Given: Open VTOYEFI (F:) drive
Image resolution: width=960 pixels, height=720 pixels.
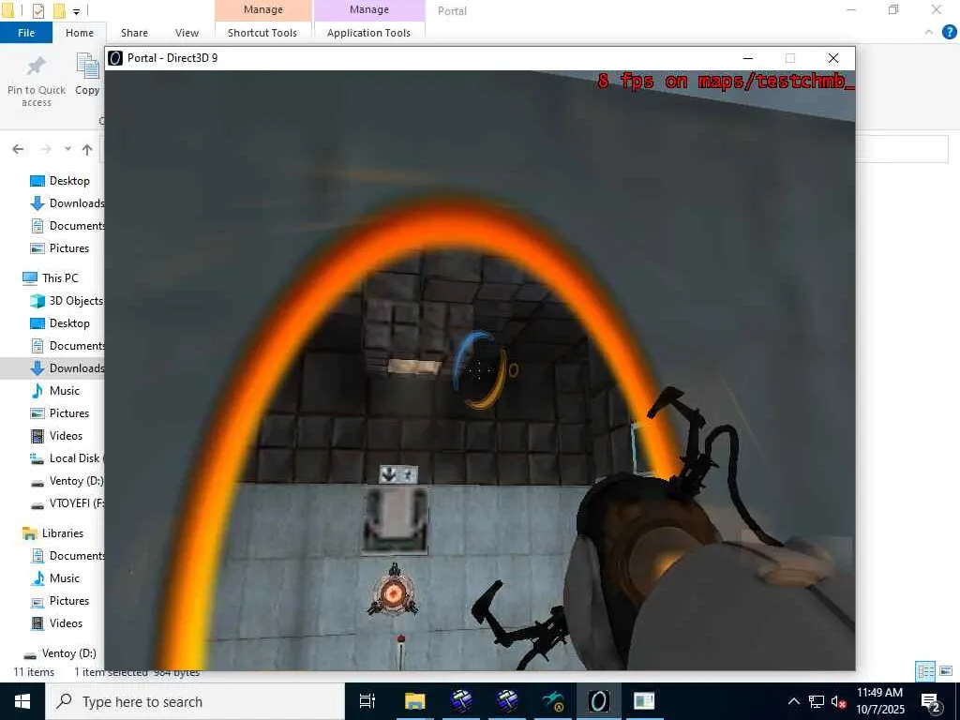Looking at the screenshot, I should [67, 503].
